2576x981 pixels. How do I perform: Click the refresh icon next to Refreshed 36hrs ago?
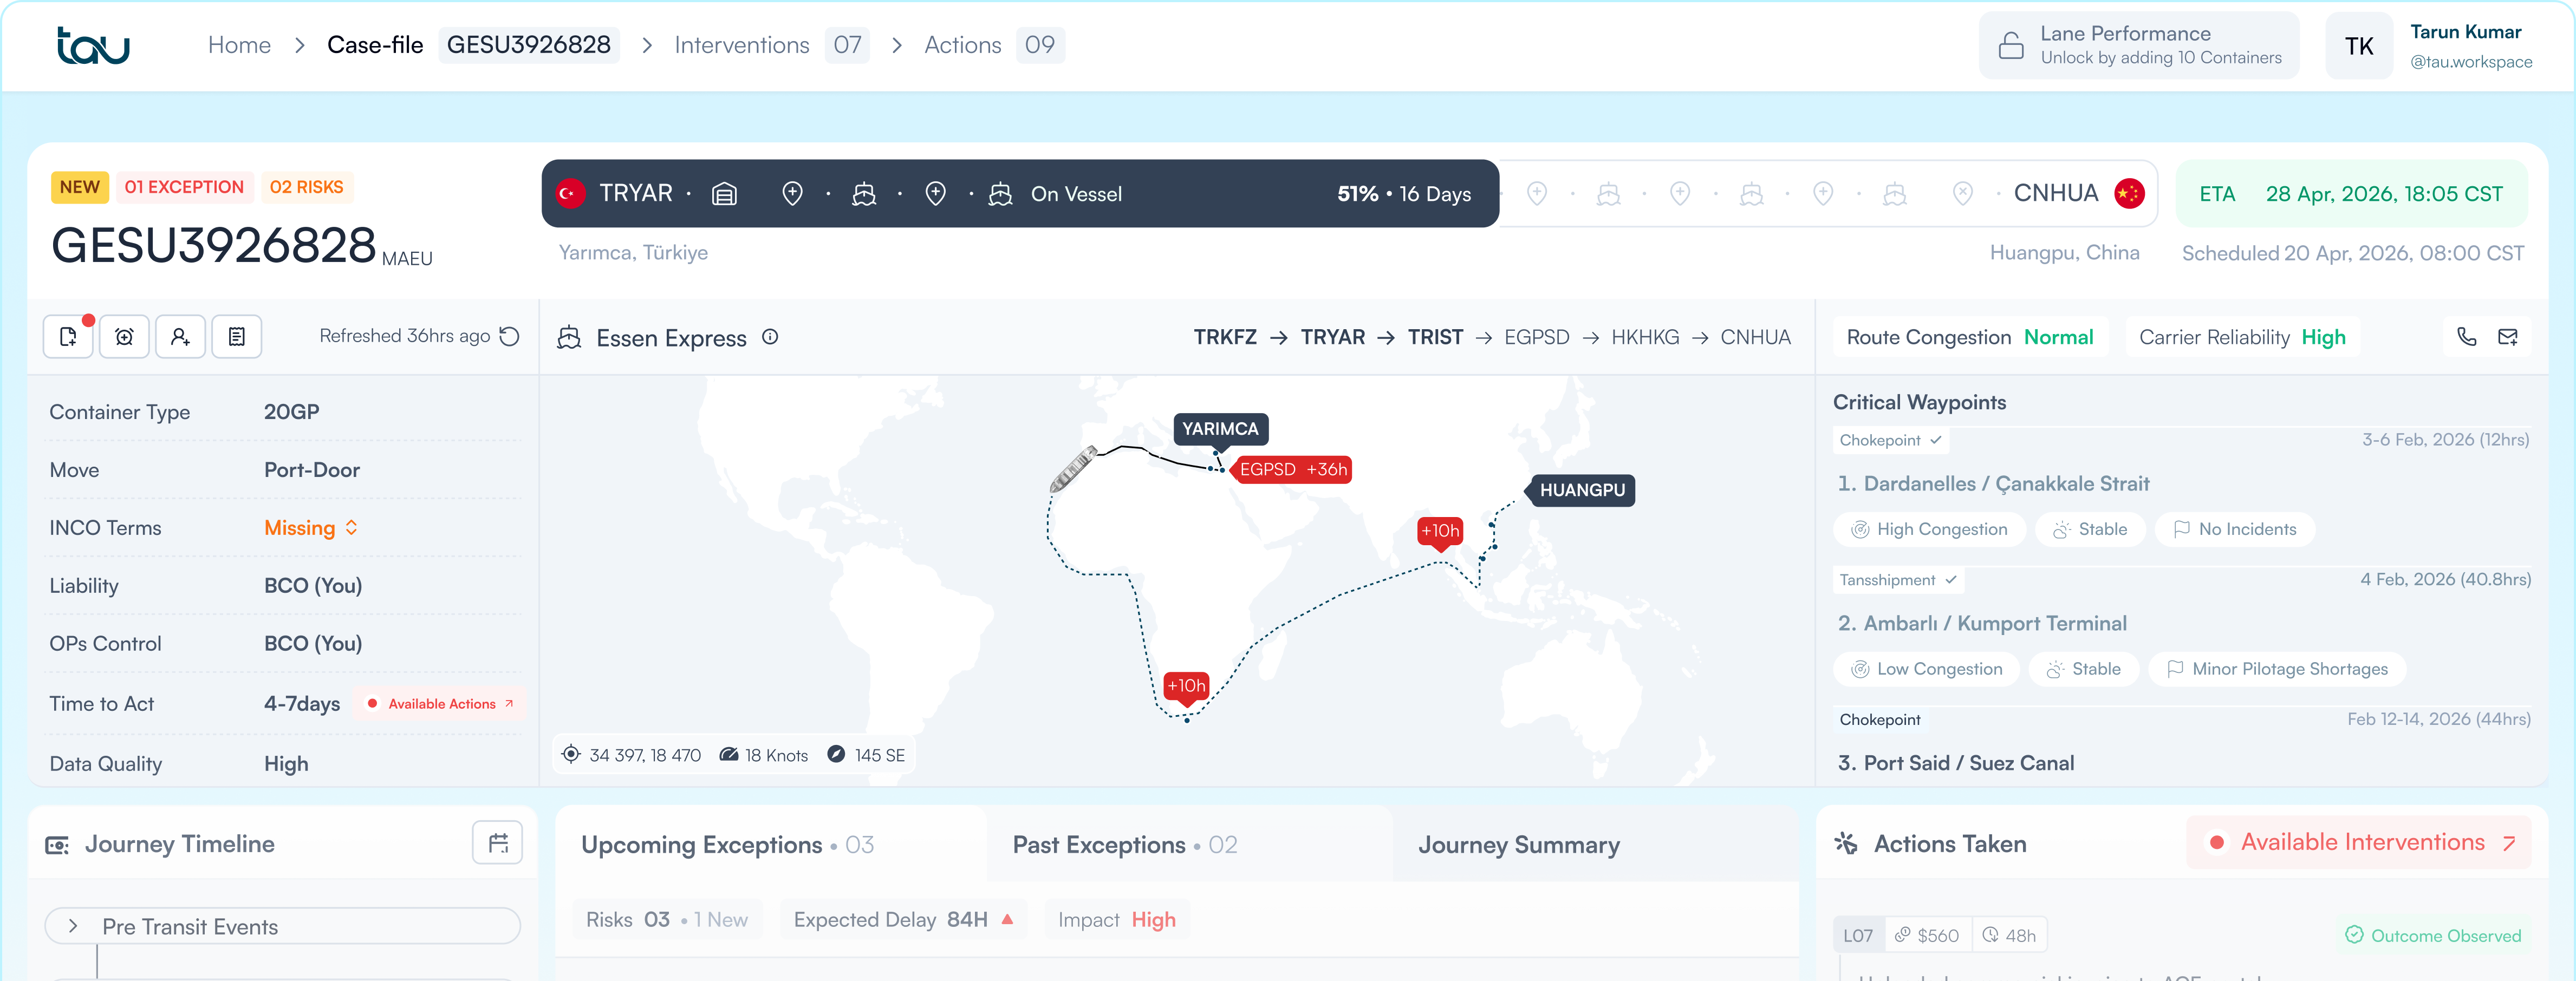point(510,336)
